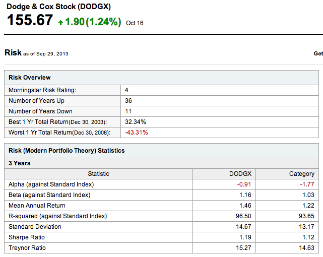The height and width of the screenshot is (257, 323).
Task: Select Category Treynor ratio 14.63
Action: pyautogui.click(x=306, y=248)
